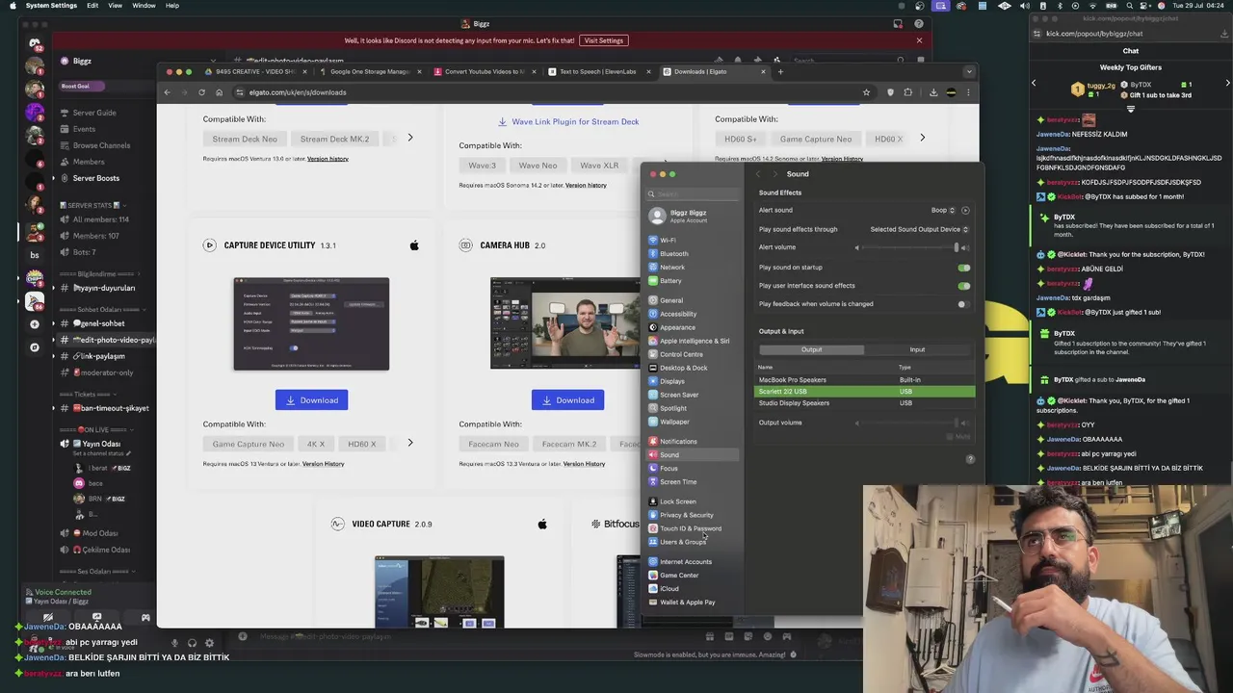Image resolution: width=1233 pixels, height=693 pixels.
Task: Click the System Settings search field
Action: click(x=694, y=194)
